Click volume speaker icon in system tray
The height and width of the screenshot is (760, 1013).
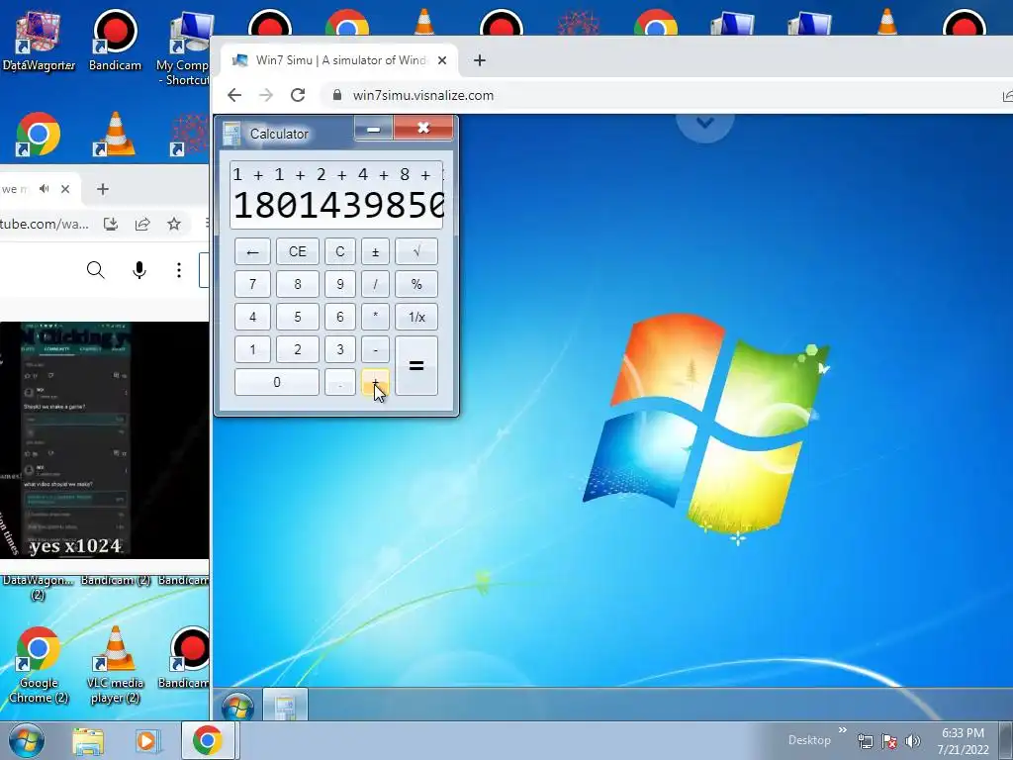coord(913,741)
